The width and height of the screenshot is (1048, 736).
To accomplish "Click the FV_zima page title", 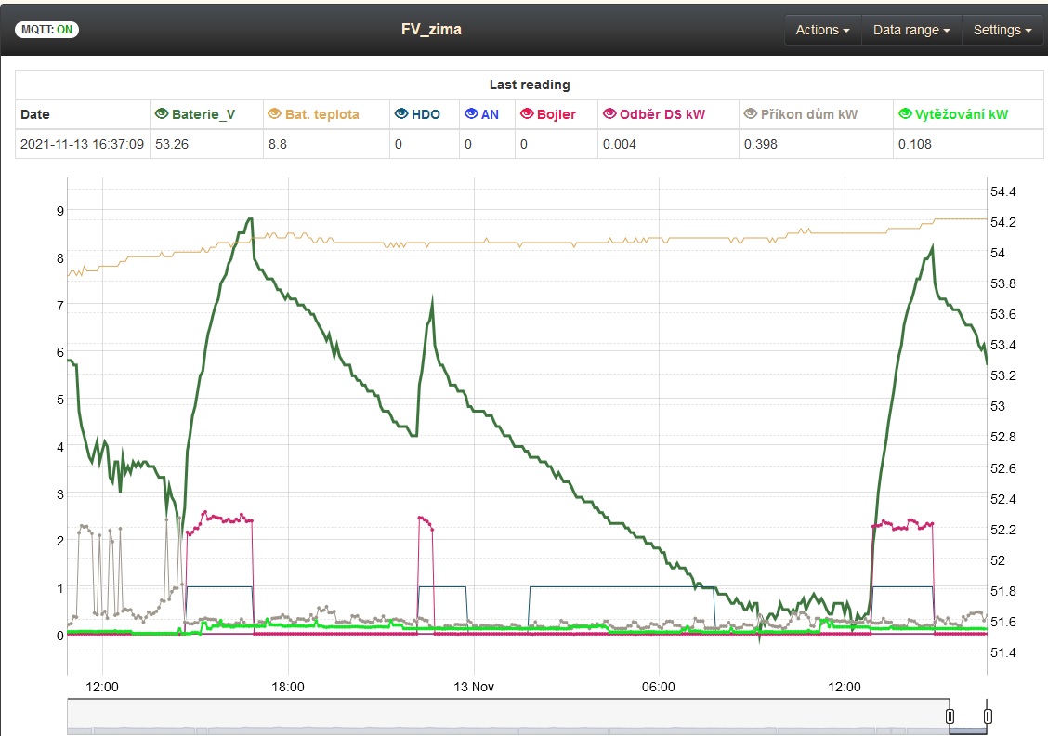I will 431,30.
